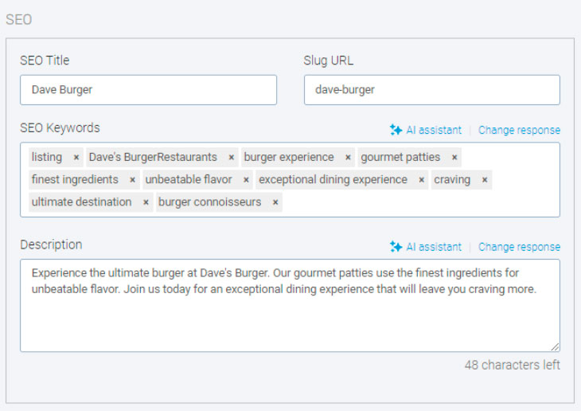581x411 pixels.
Task: Delete 'exceptional dining experience' keyword tag
Action: click(x=422, y=180)
